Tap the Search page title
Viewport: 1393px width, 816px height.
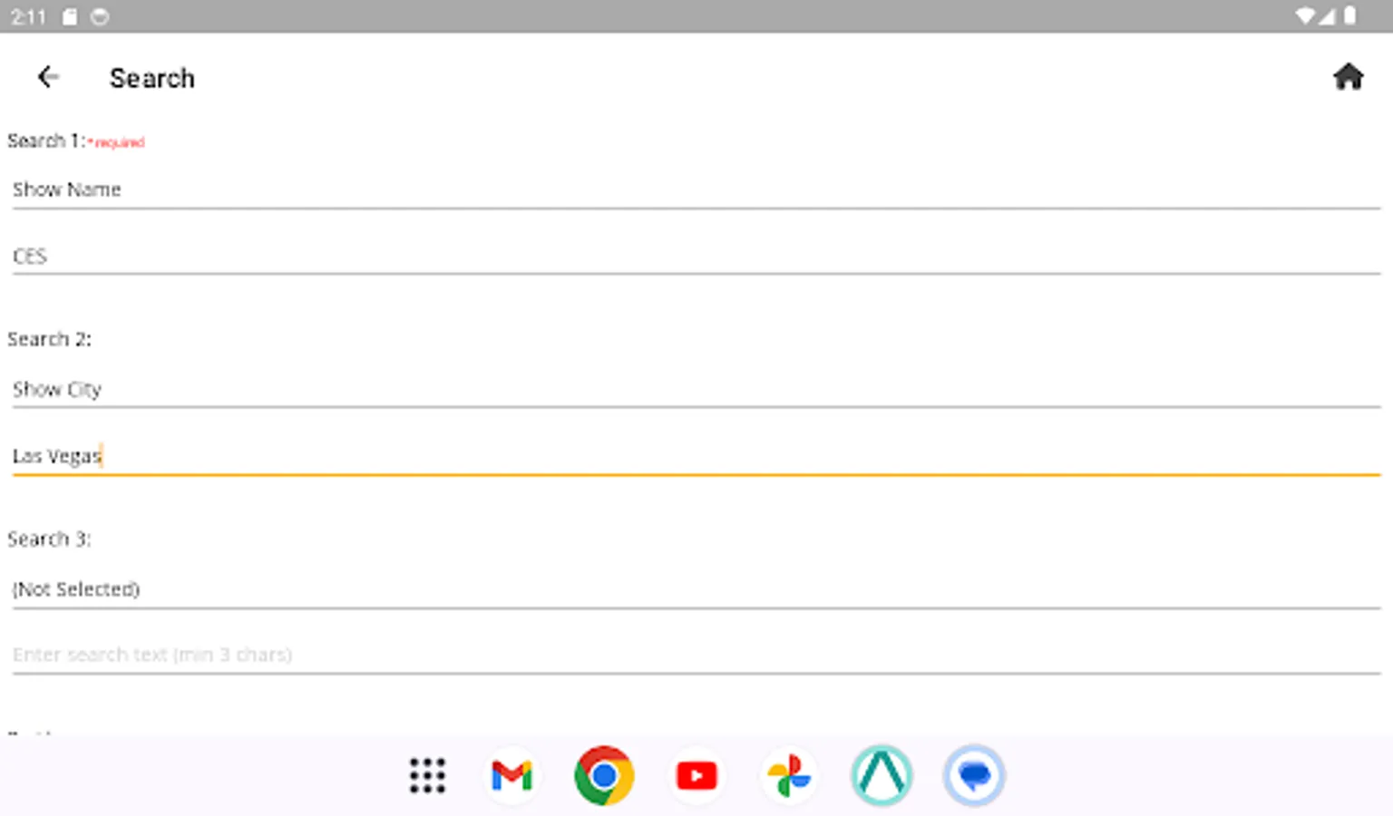tap(151, 78)
